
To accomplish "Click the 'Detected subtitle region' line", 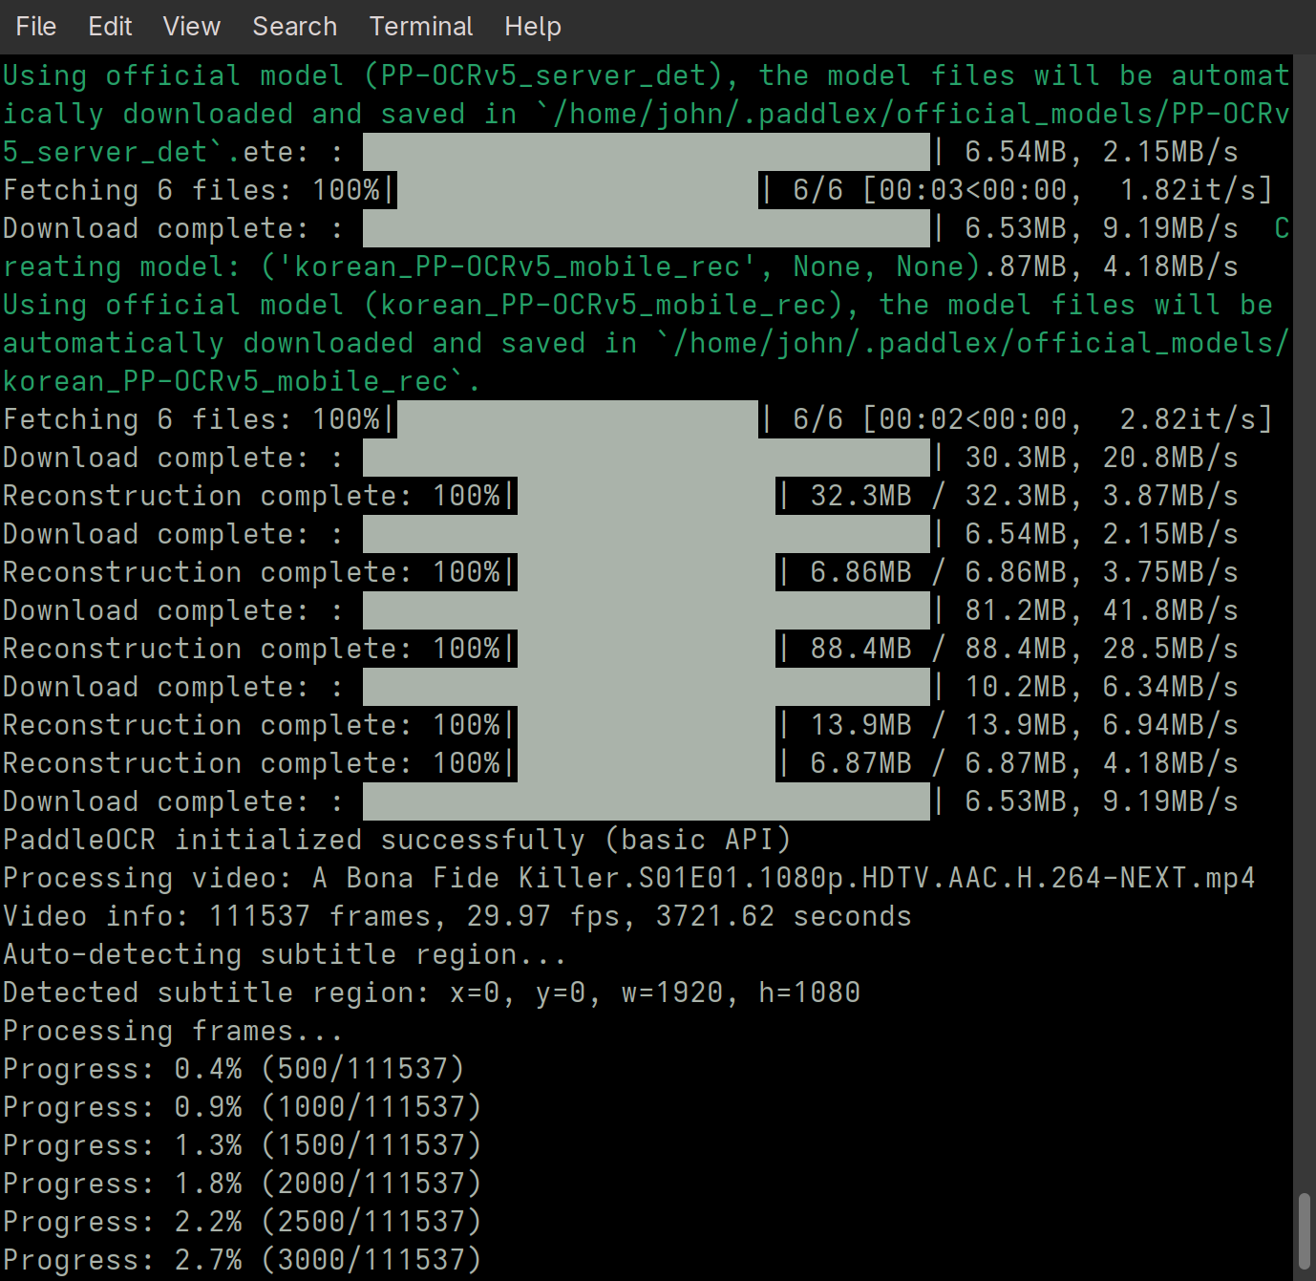I will tap(432, 993).
